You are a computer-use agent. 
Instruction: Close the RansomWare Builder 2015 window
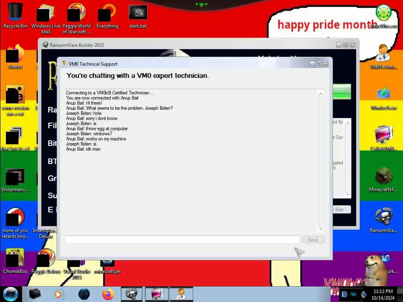click(x=353, y=45)
